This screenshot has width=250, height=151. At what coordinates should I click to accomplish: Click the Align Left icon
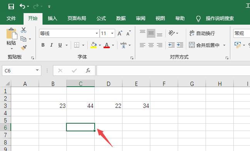tap(142, 45)
